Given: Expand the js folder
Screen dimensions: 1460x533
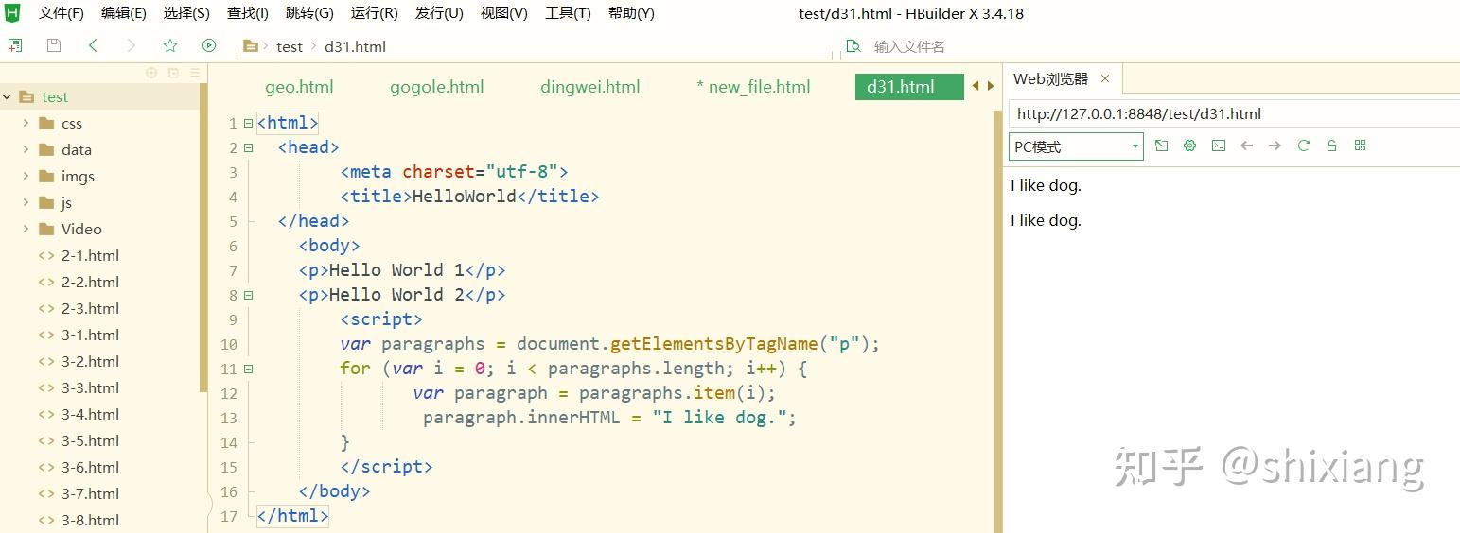Looking at the screenshot, I should coord(26,202).
